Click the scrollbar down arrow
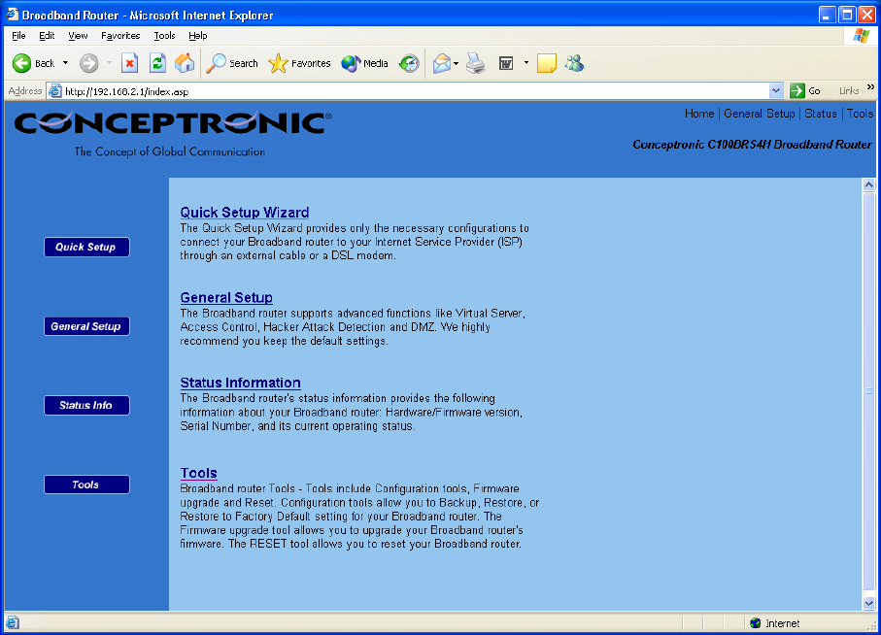881x635 pixels. pos(868,604)
